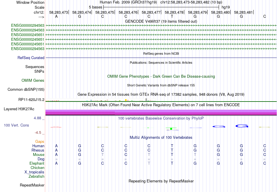Click the Dog alignment row label
Viewport: 277px width, 192px height.
click(x=41, y=159)
